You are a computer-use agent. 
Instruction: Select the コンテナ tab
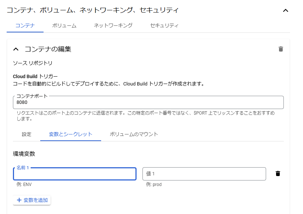pos(25,25)
